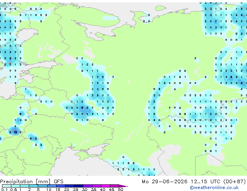Click the date '29-06-2026' in the caption
The height and width of the screenshot is (191, 247).
pyautogui.click(x=169, y=182)
